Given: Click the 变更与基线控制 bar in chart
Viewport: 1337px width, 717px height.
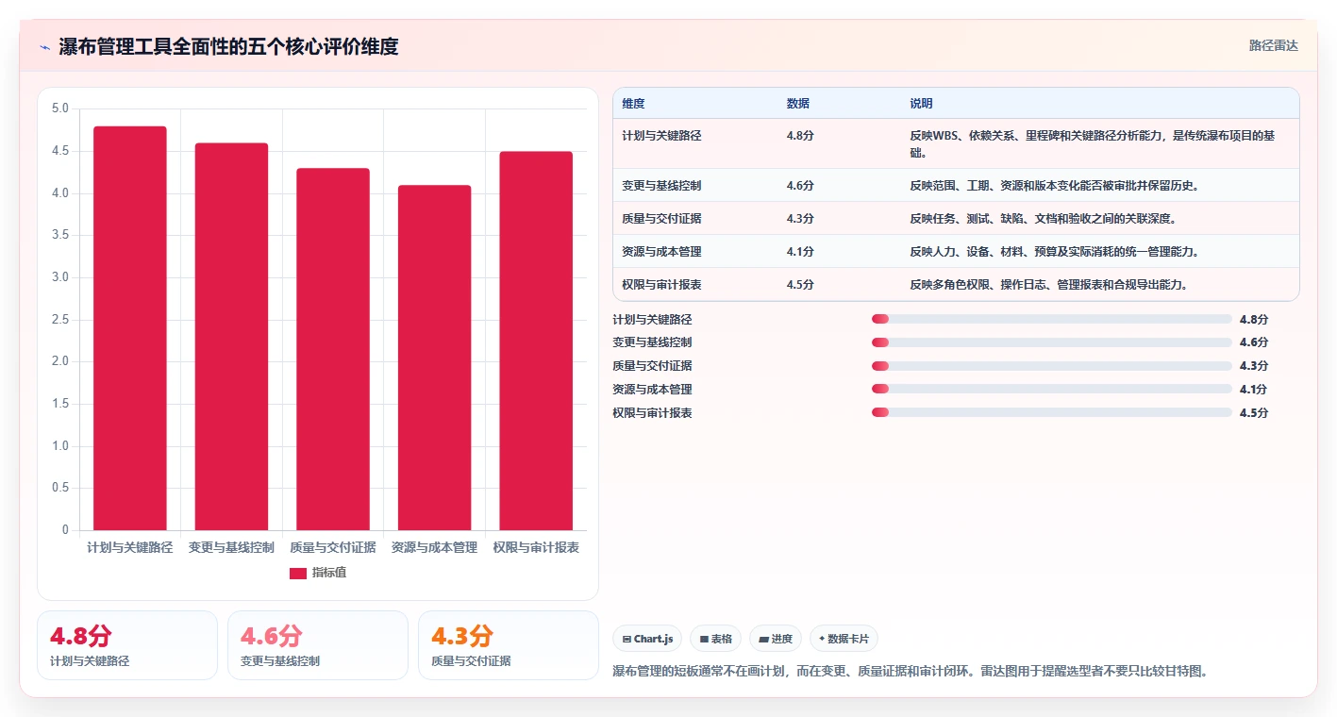Looking at the screenshot, I should [x=231, y=337].
